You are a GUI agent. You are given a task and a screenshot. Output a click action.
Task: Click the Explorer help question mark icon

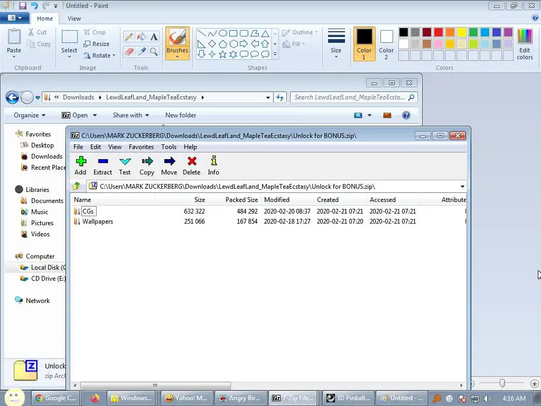406,115
